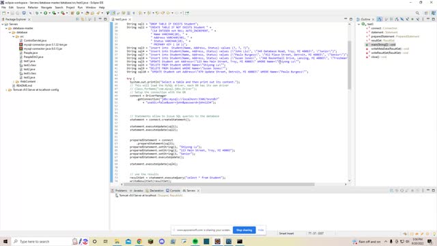Switch to the Console tab
Image resolution: width=437 pixels, height=246 pixels.
point(173,191)
